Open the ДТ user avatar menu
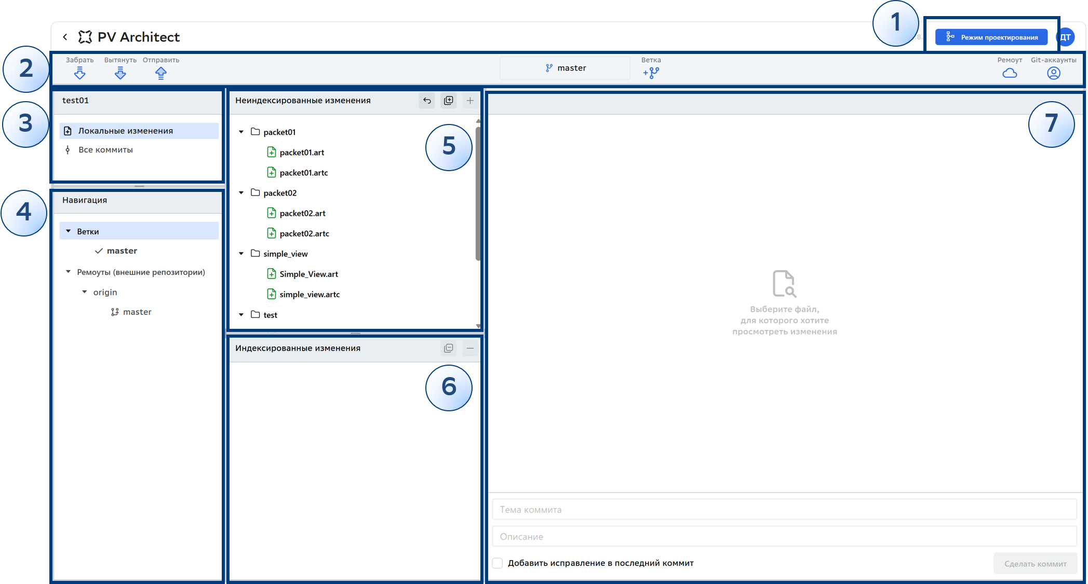Screen dimensions: 1088x584 [x=1065, y=37]
